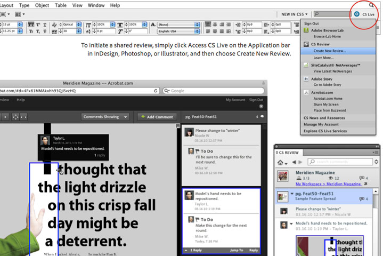This screenshot has width=383, height=256.
Task: Open the leading 15.25 pt dropdown
Action: tap(20, 31)
